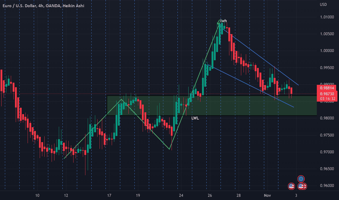The image size is (339, 200).
Task: Select the OANDA source in chart title
Action: [x=53, y=6]
